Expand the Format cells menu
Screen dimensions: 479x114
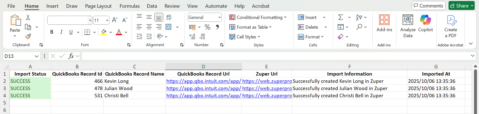[x=311, y=37]
